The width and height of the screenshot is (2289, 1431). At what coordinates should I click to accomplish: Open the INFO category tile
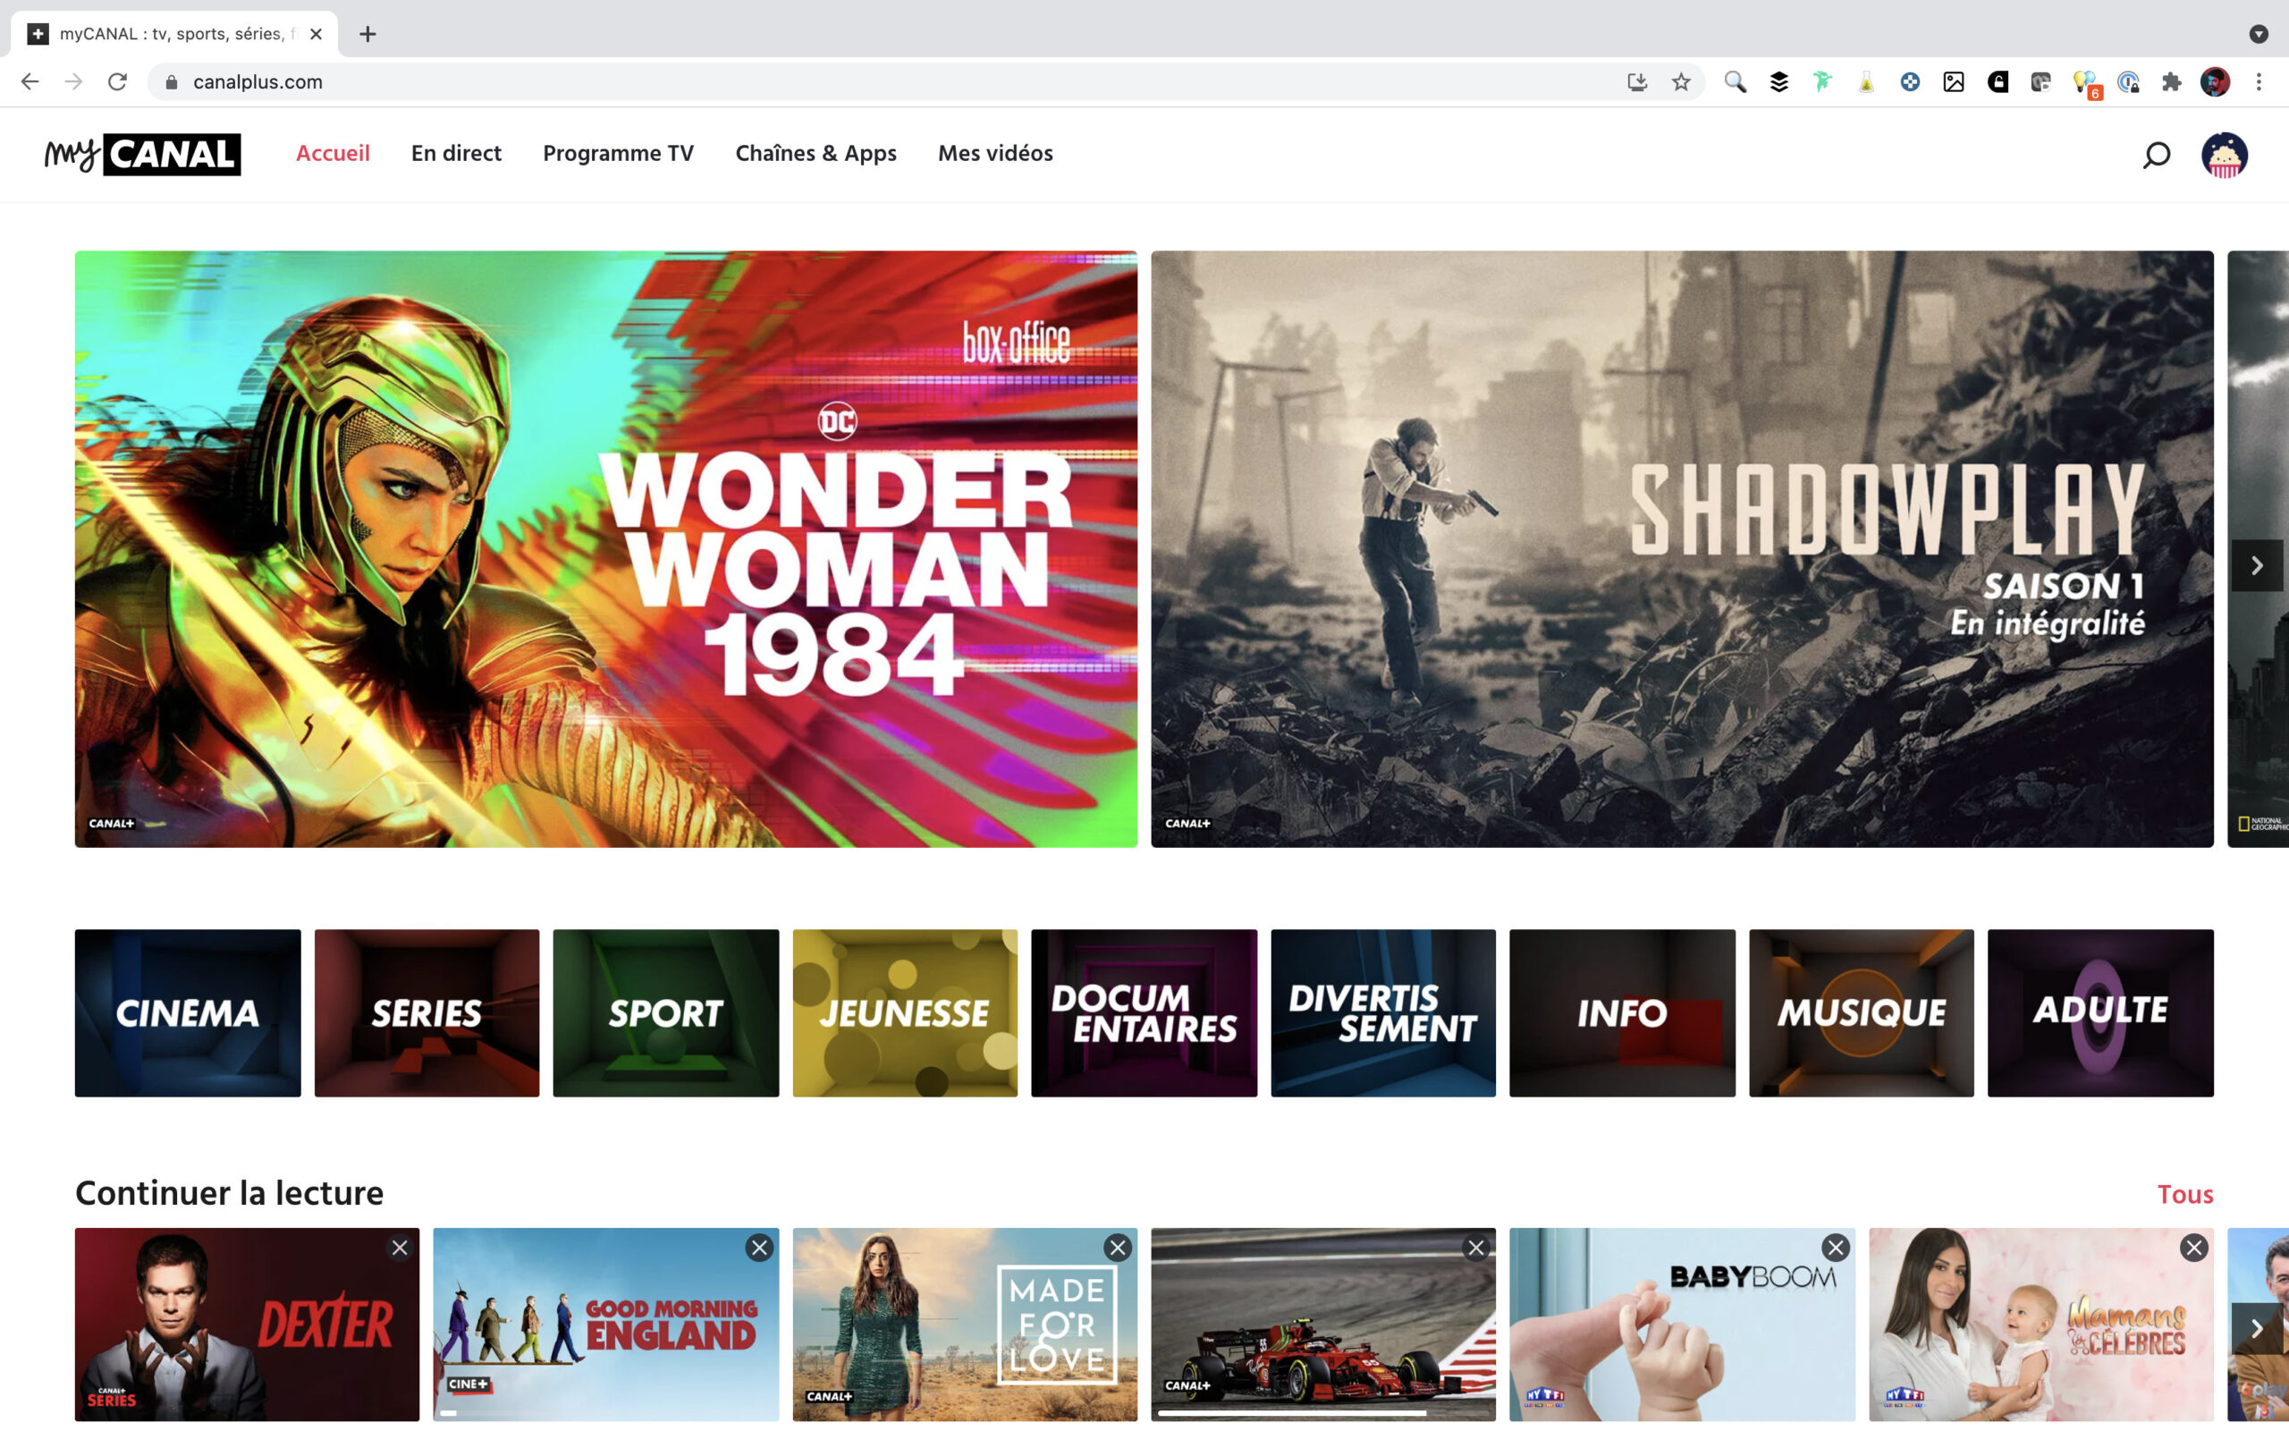click(x=1622, y=1012)
